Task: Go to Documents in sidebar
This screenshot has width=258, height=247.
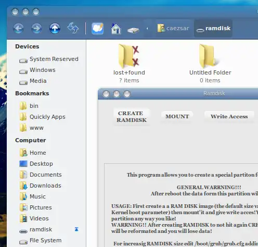Action: coord(41,175)
